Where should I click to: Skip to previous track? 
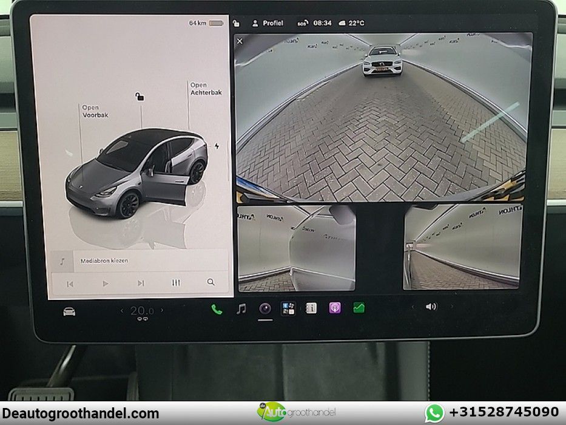(70, 284)
